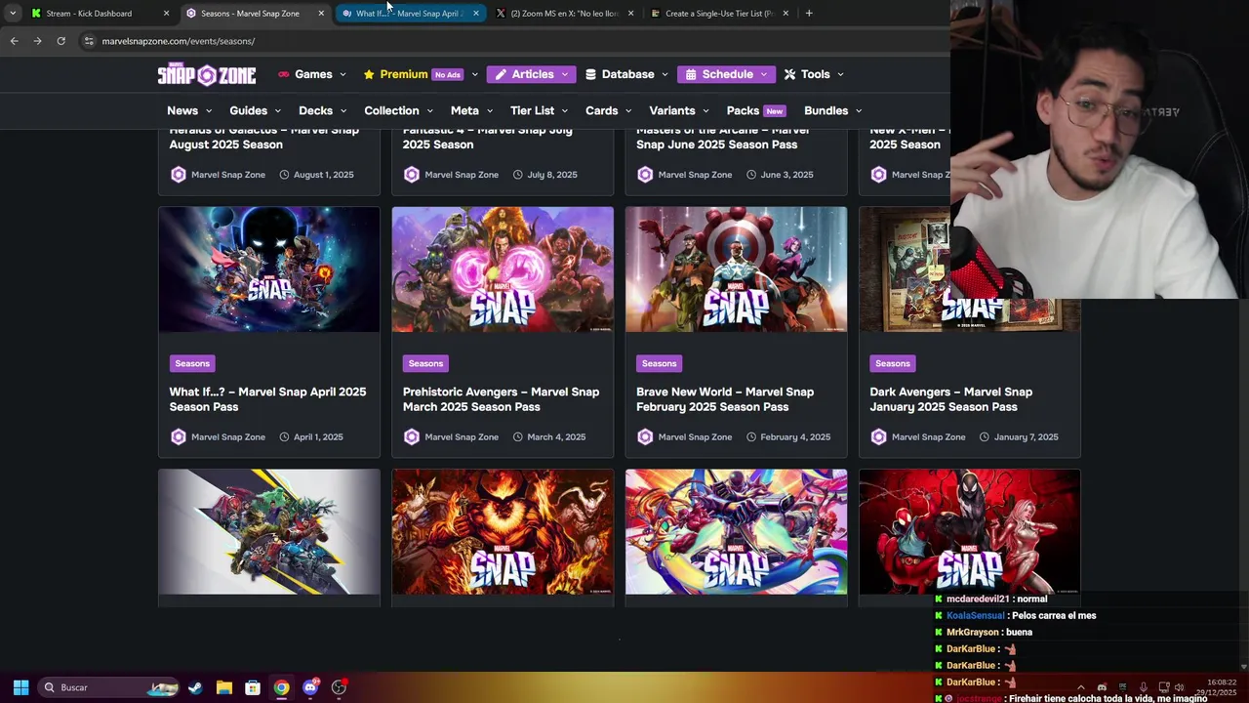Open What If…? April 2025 Season Pass article
1249x703 pixels.
(x=267, y=399)
